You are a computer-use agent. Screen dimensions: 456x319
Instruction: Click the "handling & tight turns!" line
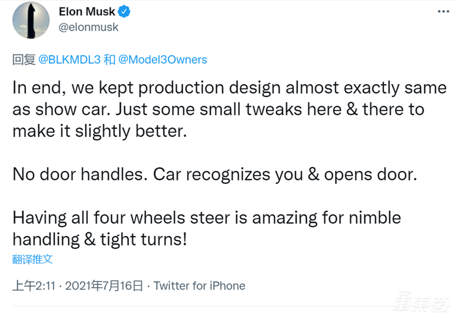[x=99, y=240]
